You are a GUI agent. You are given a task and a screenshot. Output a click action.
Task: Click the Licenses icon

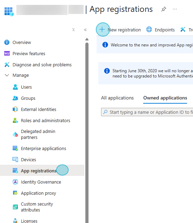(x=15, y=221)
